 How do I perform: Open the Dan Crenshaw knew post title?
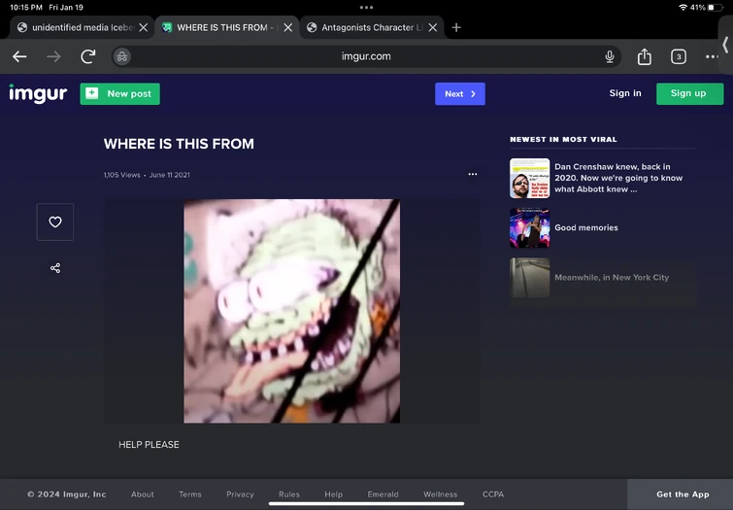point(618,178)
